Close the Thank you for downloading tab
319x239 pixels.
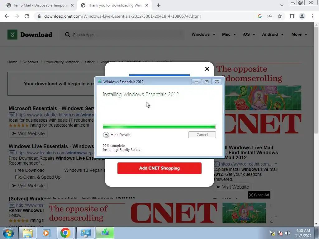pyautogui.click(x=147, y=6)
